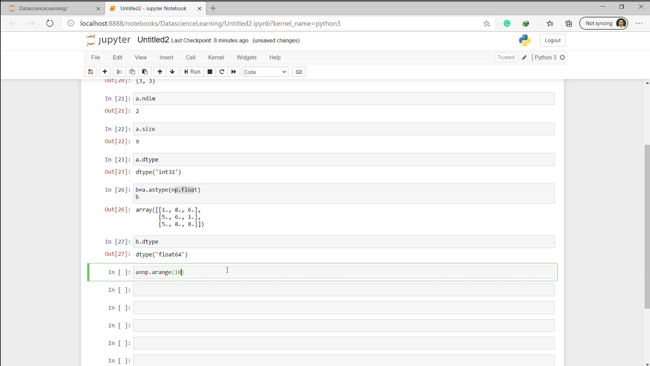Close the Untitled2 Jupyter Notebook tab
Image resolution: width=650 pixels, height=366 pixels.
[x=199, y=8]
